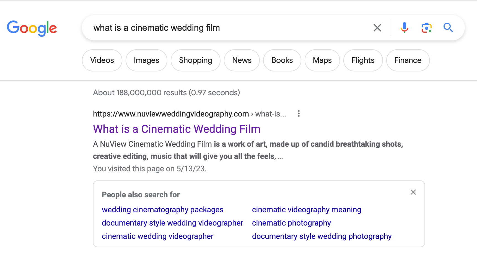Viewport: 477px width, 269px height.
Task: Search cinematic wedding videographer
Action: pos(157,236)
